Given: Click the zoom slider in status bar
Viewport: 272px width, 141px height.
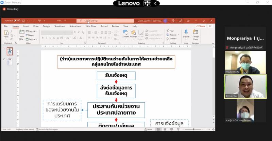Looking at the screenshot, I should pyautogui.click(x=193, y=129).
